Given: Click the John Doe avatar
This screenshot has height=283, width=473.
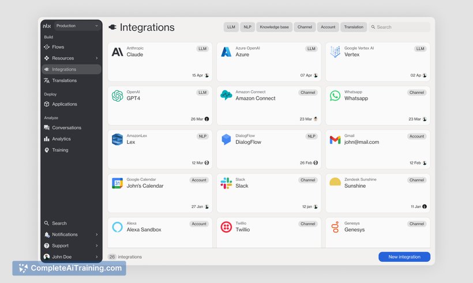Looking at the screenshot, I should (x=47, y=257).
